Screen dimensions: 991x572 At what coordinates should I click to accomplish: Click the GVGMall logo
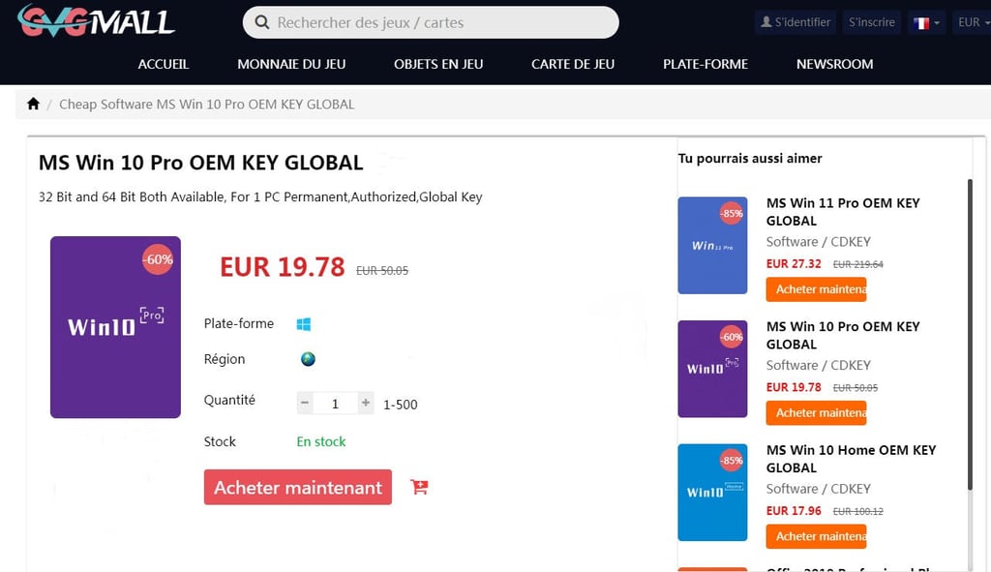[x=96, y=20]
